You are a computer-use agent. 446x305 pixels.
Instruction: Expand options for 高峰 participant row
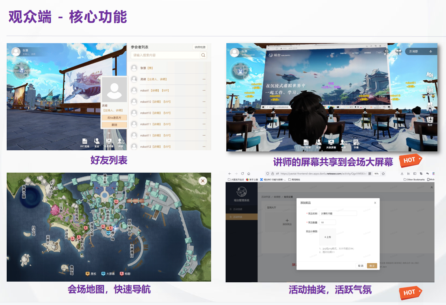click(x=204, y=79)
